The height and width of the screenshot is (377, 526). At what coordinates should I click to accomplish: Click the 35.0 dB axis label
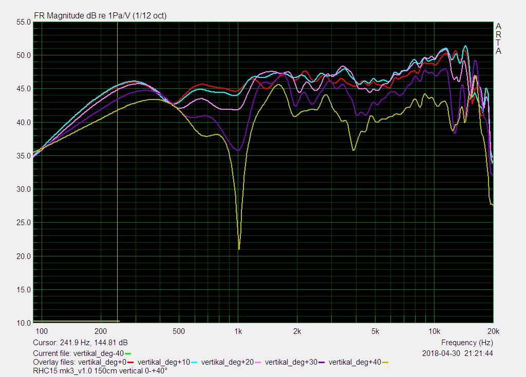24,156
